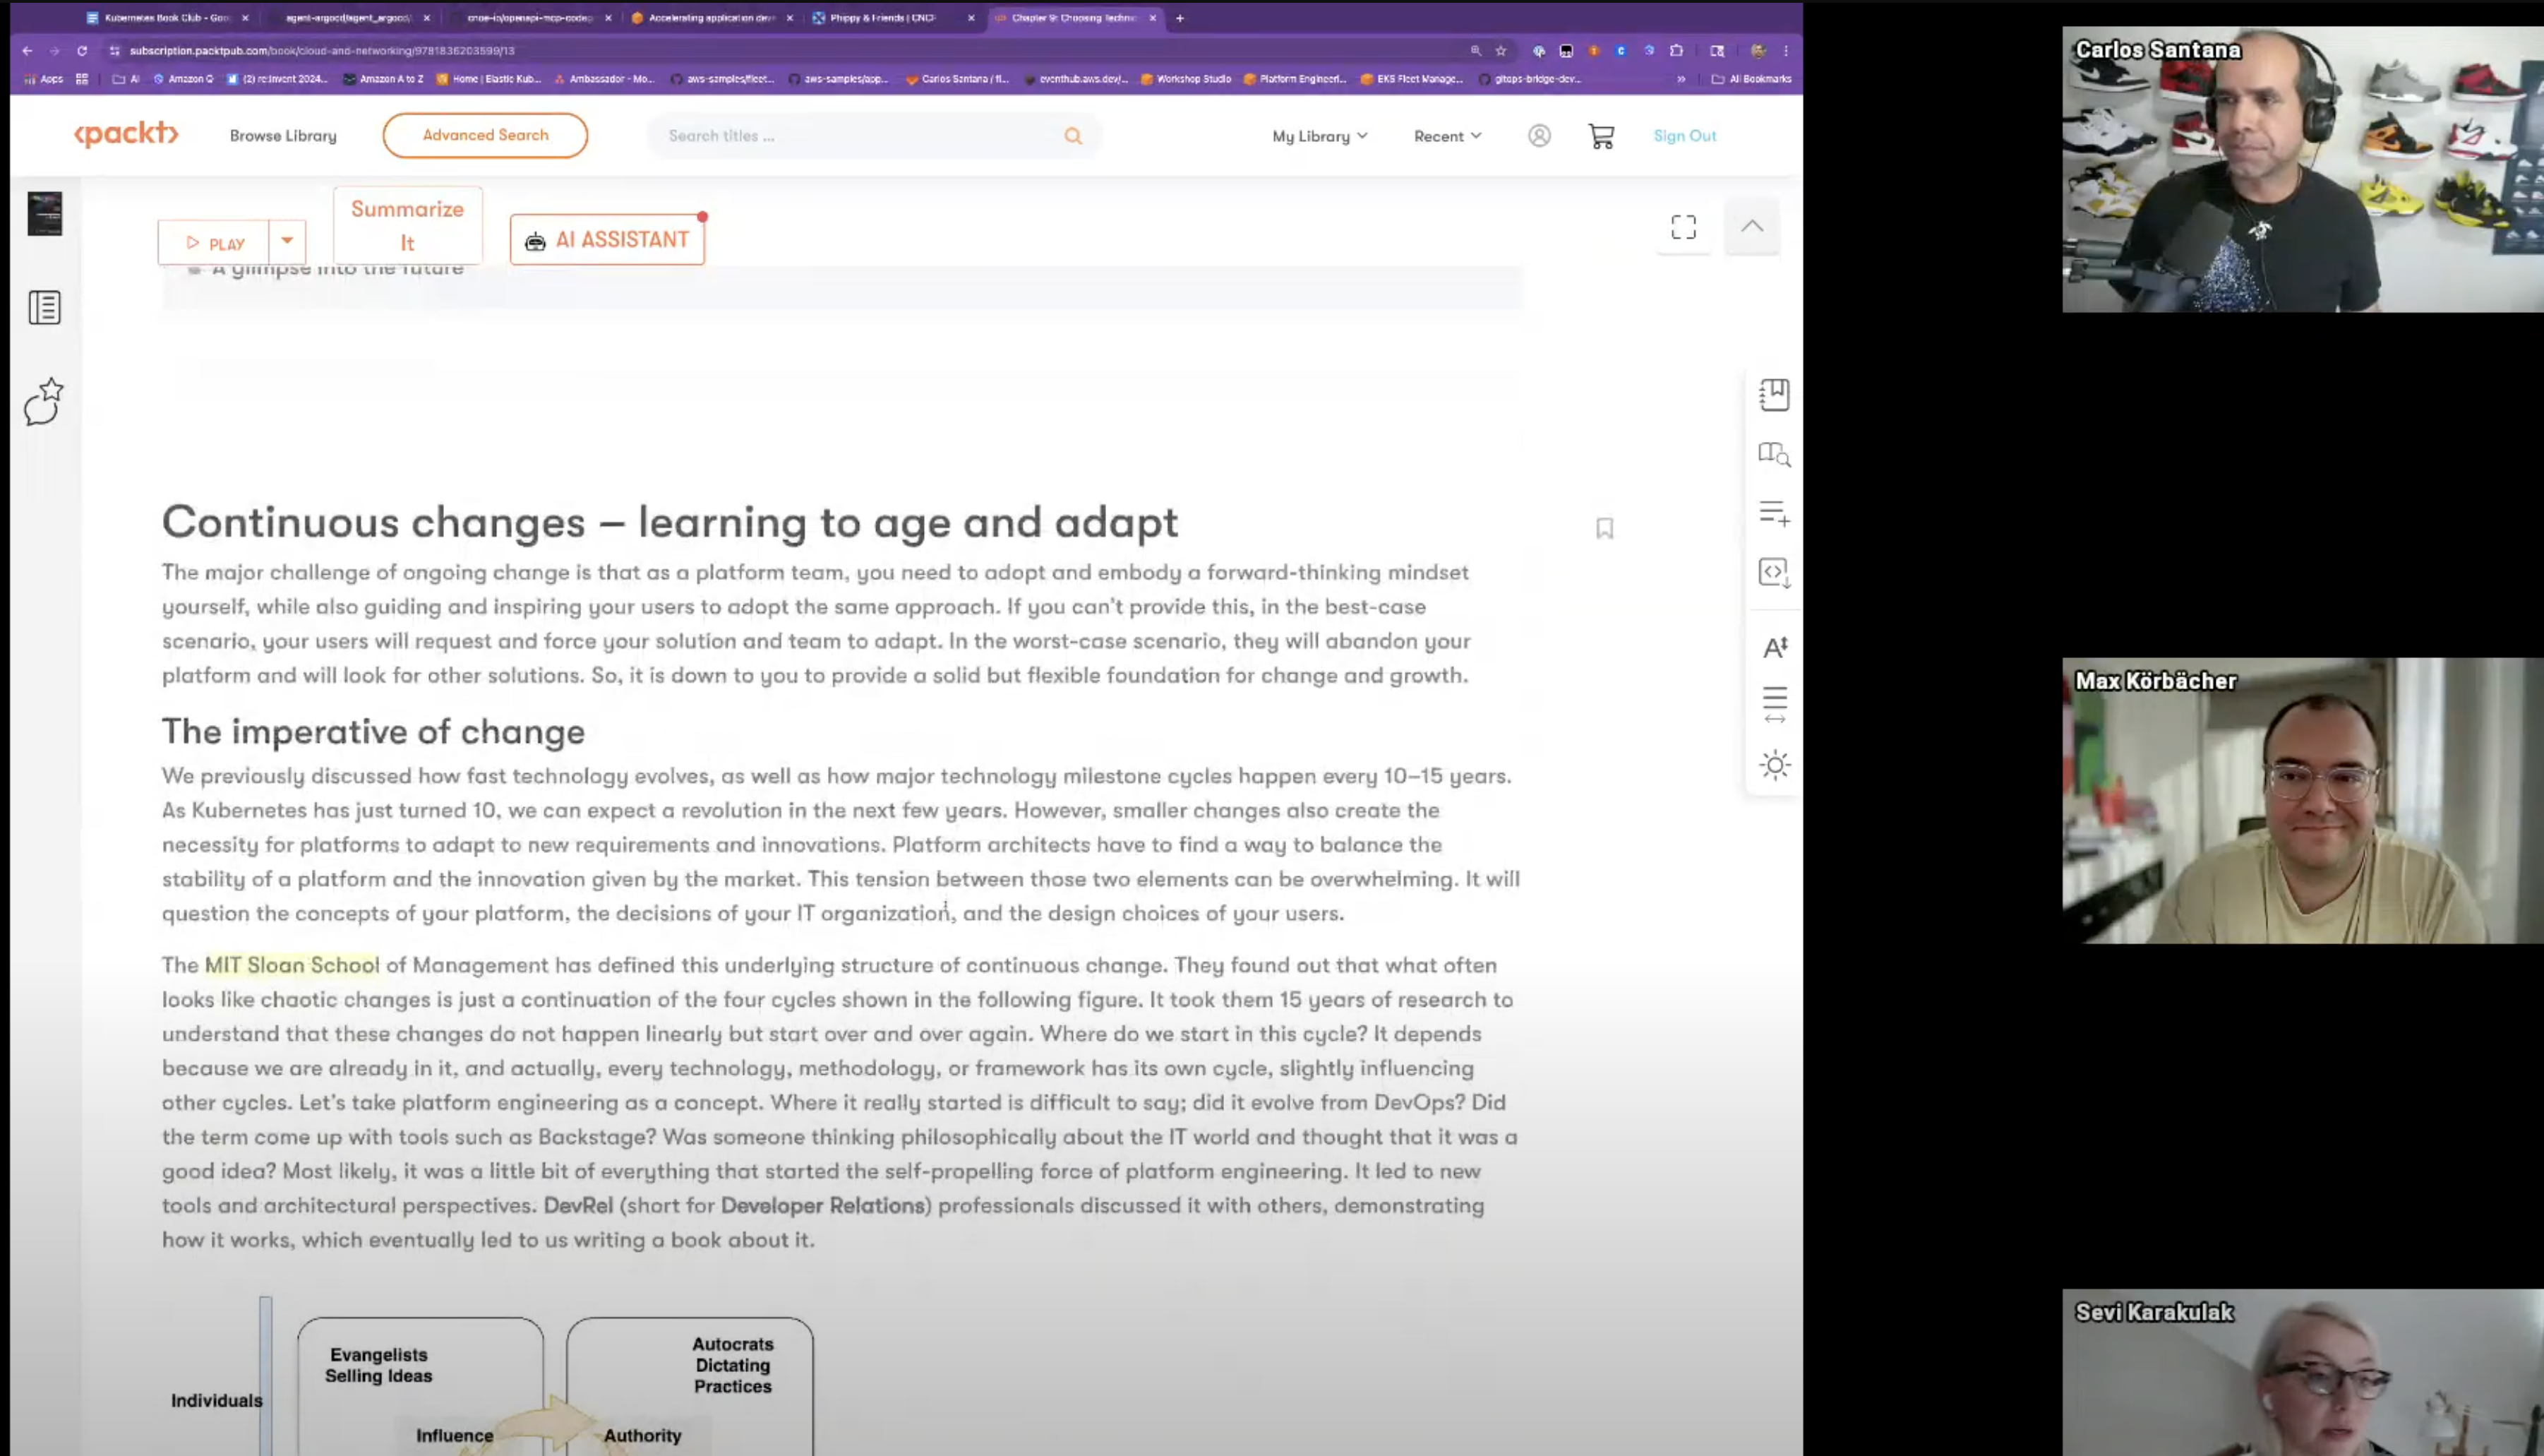Click the Sign Out link
Image resolution: width=2544 pixels, height=1456 pixels.
point(1684,136)
